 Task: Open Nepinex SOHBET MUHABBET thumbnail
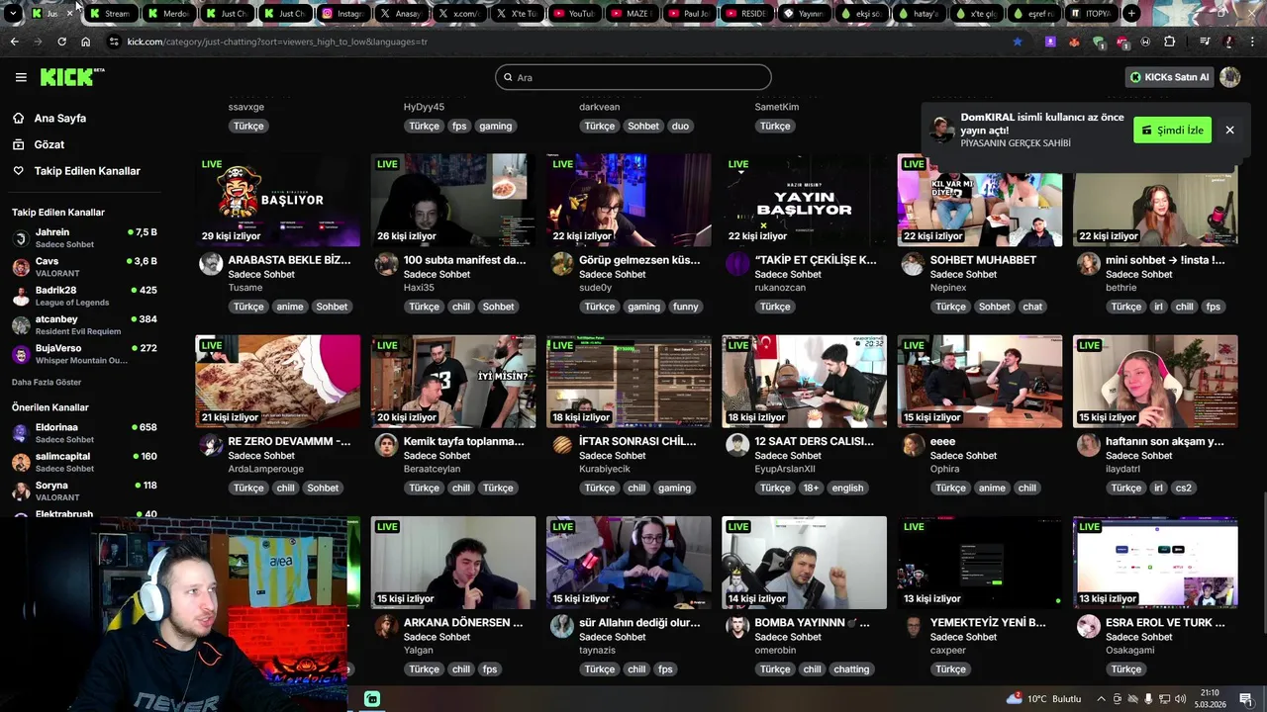[980, 200]
